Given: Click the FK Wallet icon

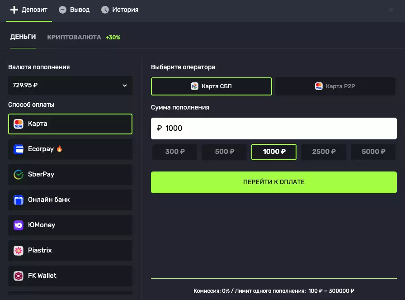Looking at the screenshot, I should [x=19, y=276].
